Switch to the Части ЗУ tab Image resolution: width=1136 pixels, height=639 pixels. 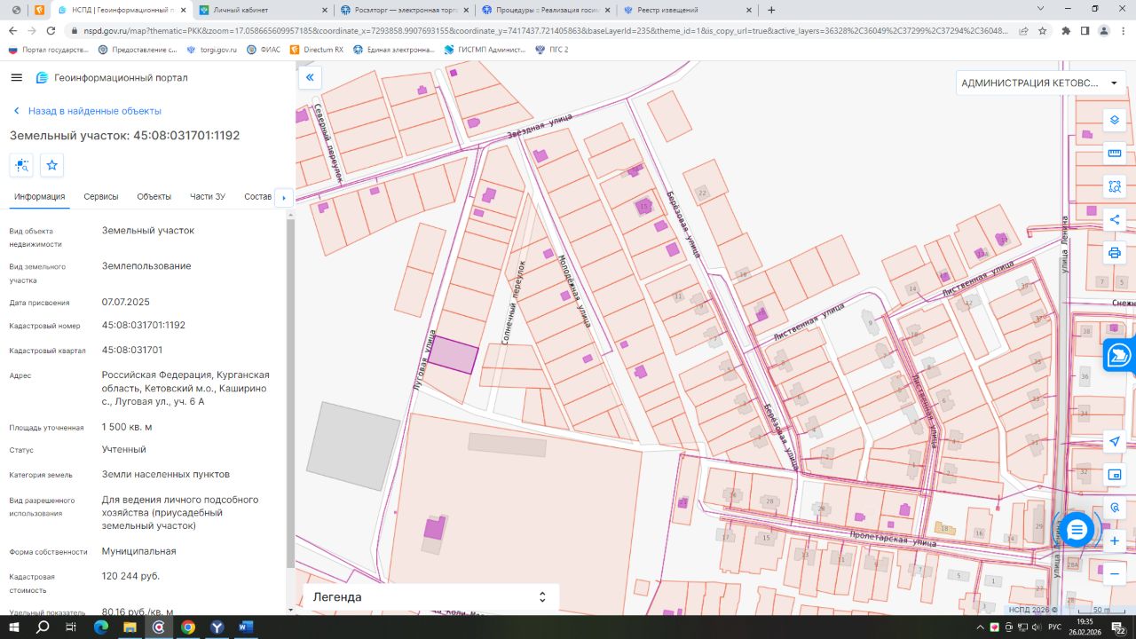coord(208,197)
